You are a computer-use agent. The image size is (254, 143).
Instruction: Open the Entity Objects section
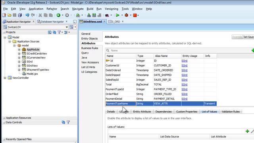tap(89, 39)
